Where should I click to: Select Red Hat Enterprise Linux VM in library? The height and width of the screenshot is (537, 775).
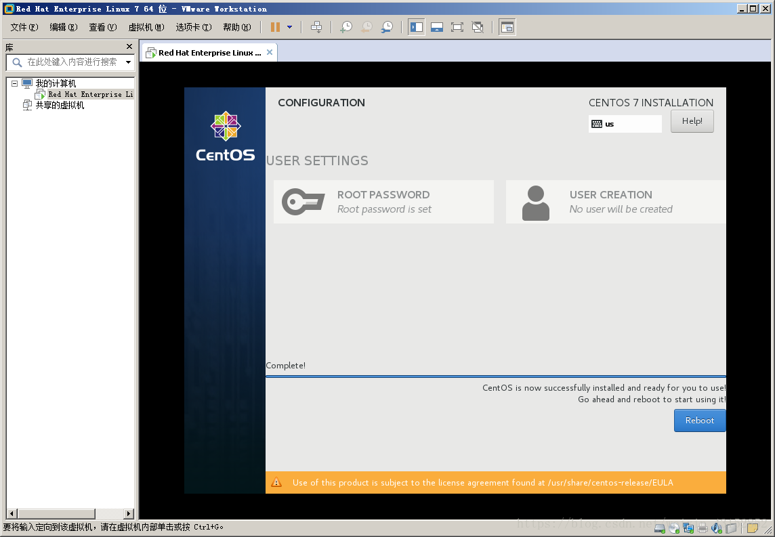click(91, 94)
